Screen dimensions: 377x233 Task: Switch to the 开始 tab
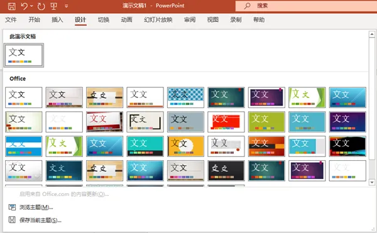(x=34, y=19)
